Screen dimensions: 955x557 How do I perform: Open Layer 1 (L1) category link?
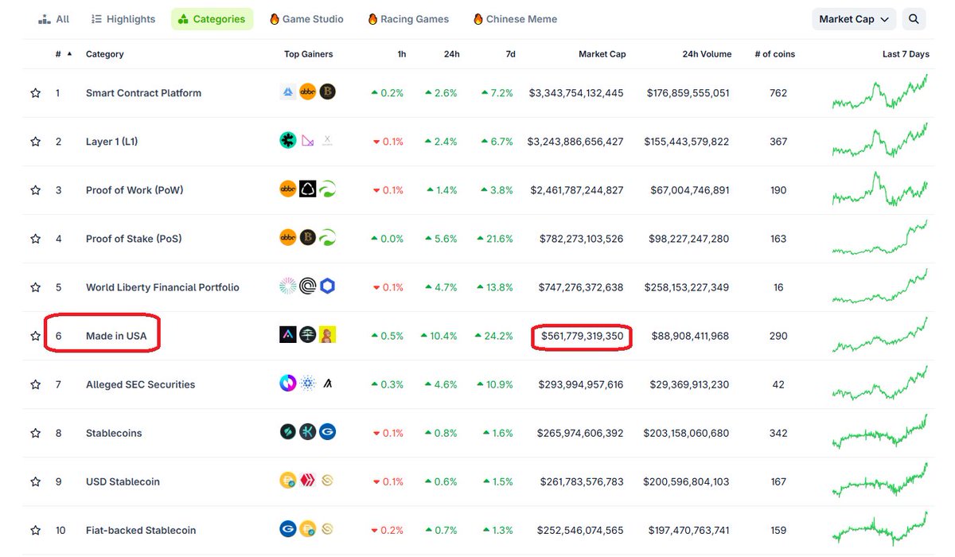(x=111, y=142)
